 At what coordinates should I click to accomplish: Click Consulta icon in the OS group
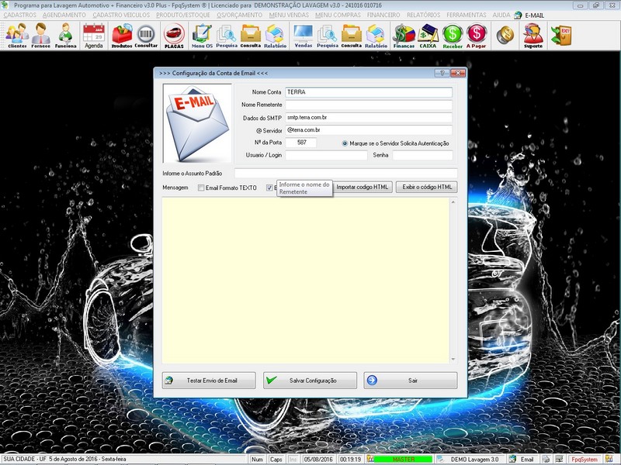[x=251, y=36]
